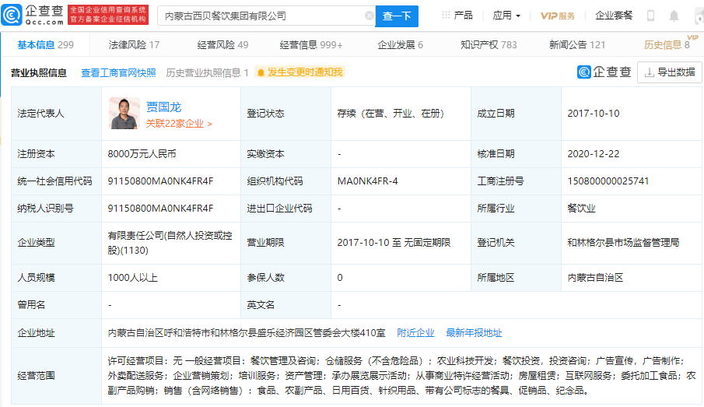Open the 附近企业 link

(x=415, y=333)
